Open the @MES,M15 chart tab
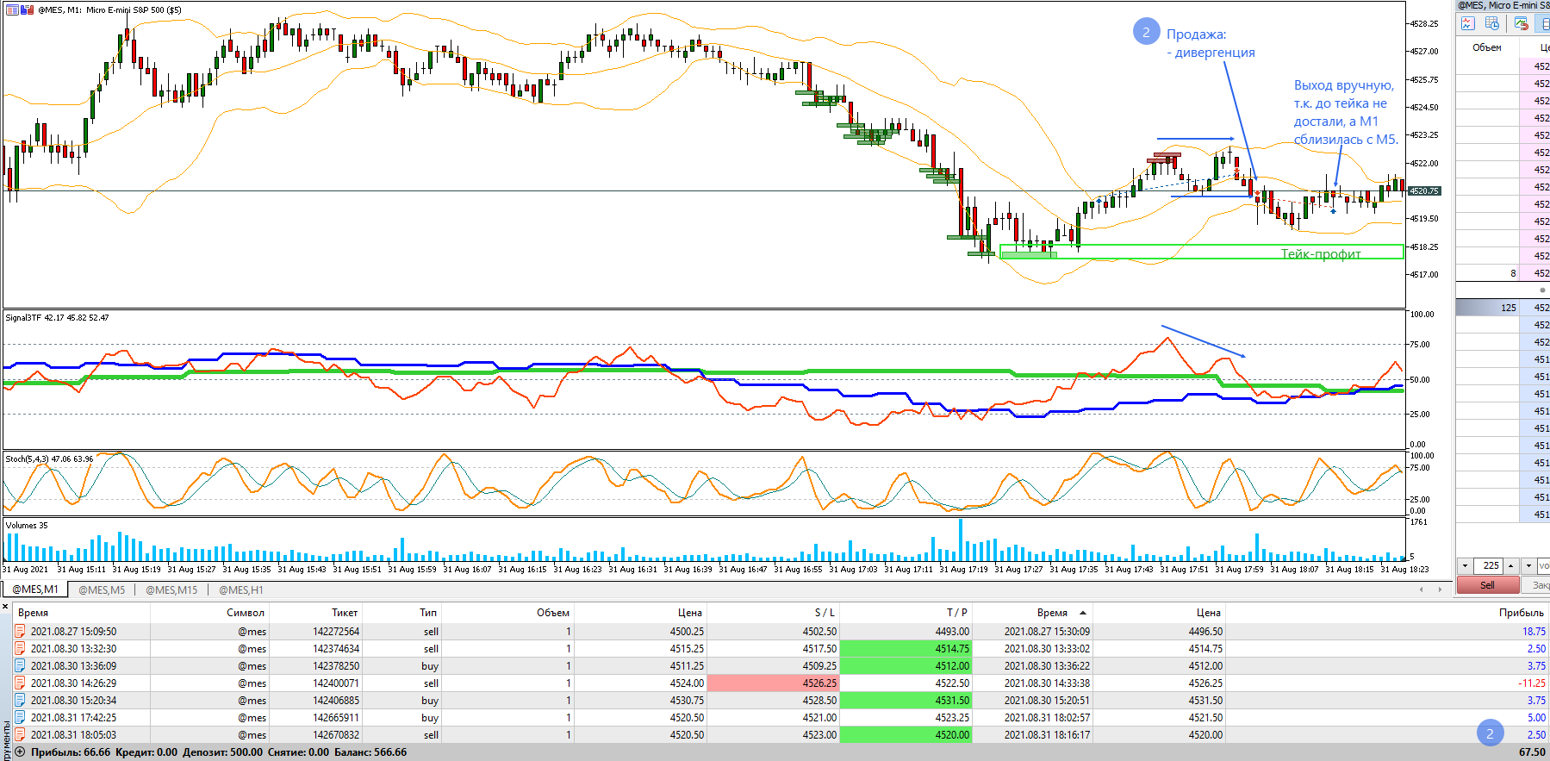This screenshot has width=1550, height=761. (171, 589)
